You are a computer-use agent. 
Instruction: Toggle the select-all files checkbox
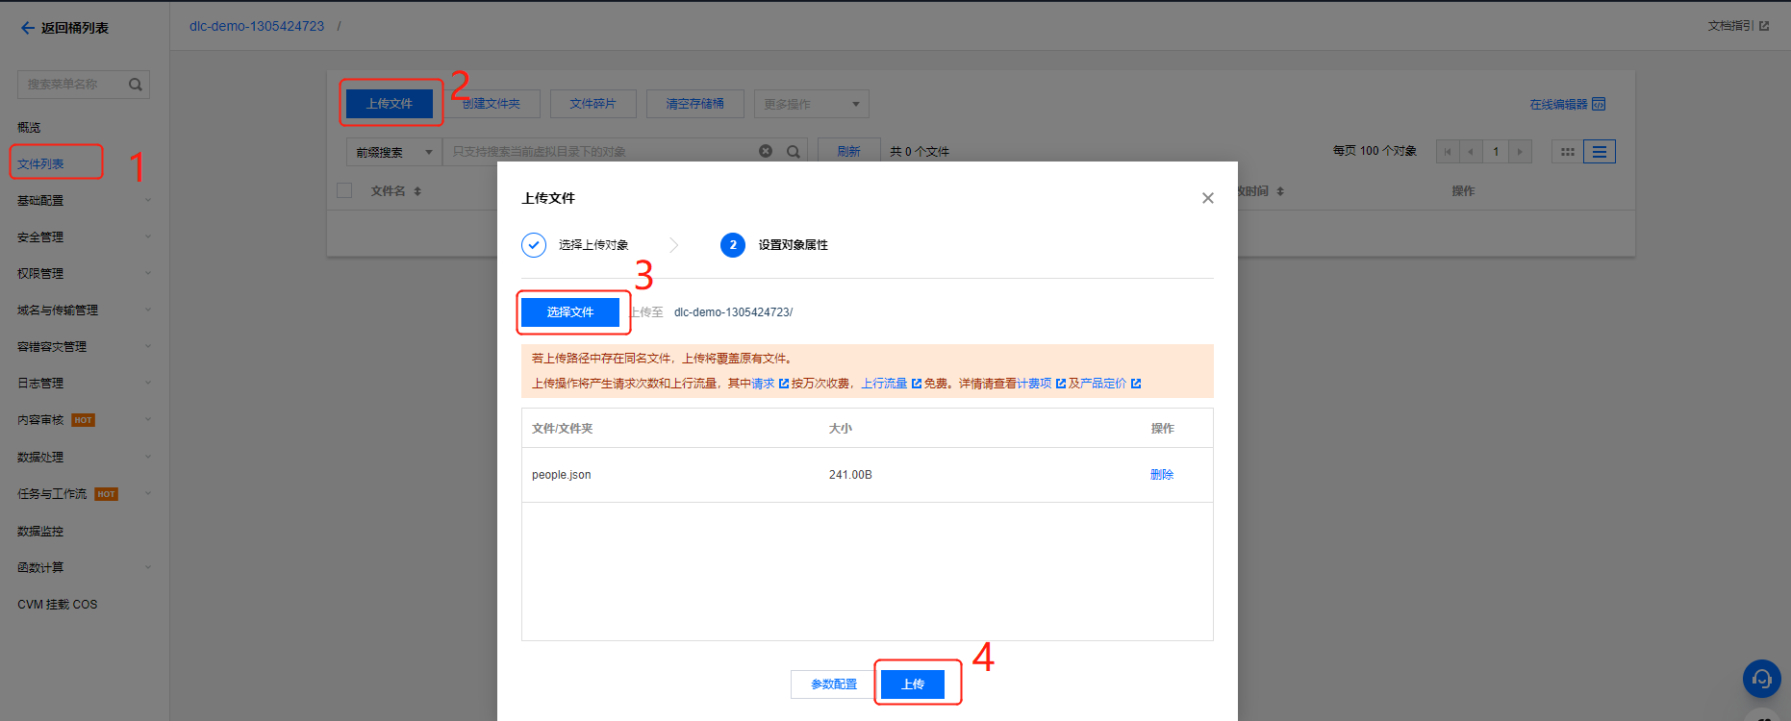click(344, 190)
